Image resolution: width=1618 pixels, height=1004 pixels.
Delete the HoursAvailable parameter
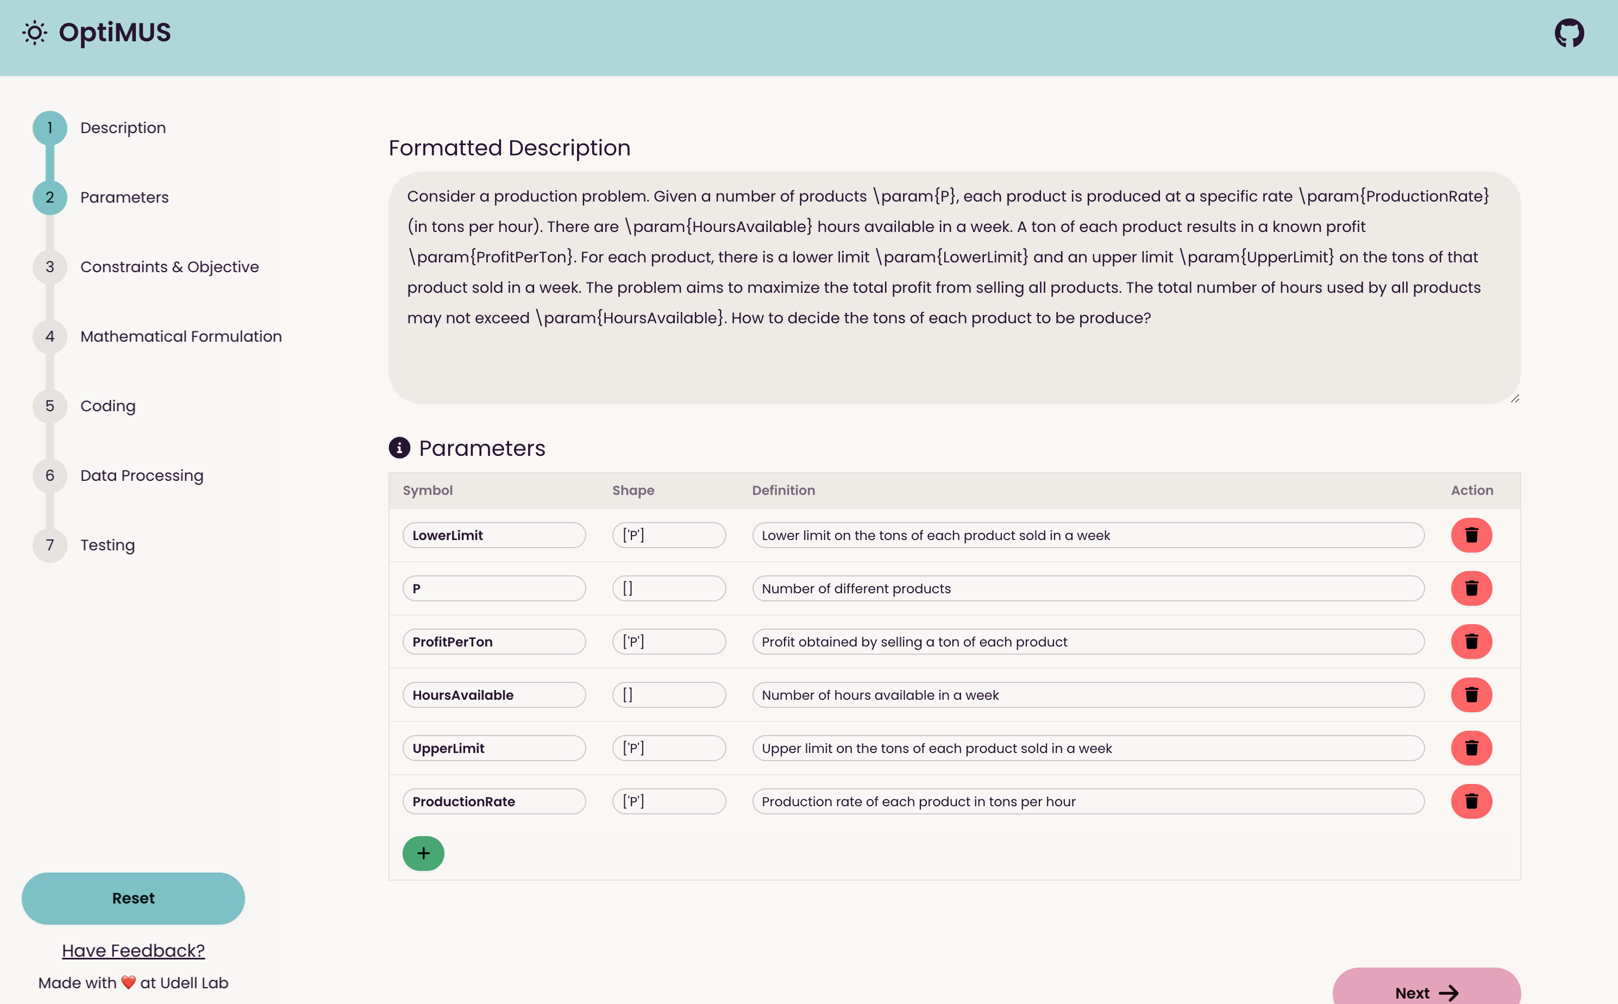click(1471, 694)
